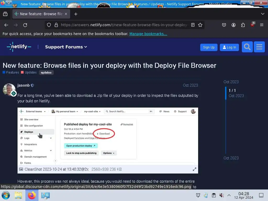The width and height of the screenshot is (268, 201).
Task: Expand the image with arrows icon
Action: [194, 169]
